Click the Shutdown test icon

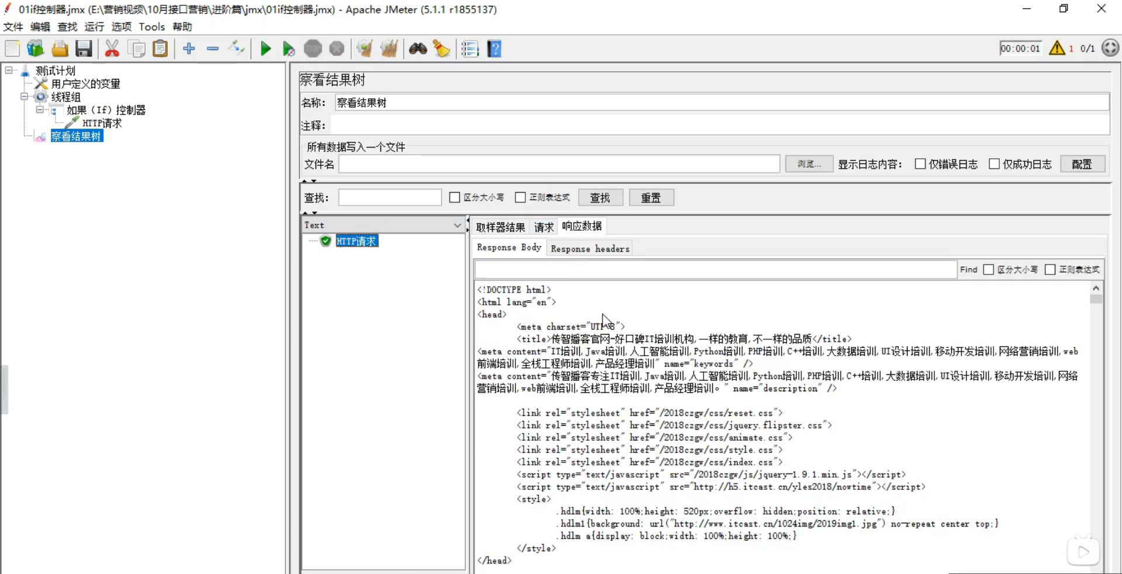pos(337,49)
